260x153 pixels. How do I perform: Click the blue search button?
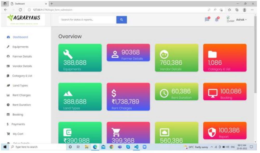tap(121, 19)
